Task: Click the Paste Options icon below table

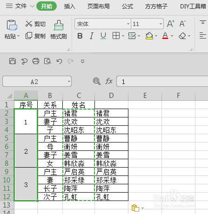Action: 135,208
